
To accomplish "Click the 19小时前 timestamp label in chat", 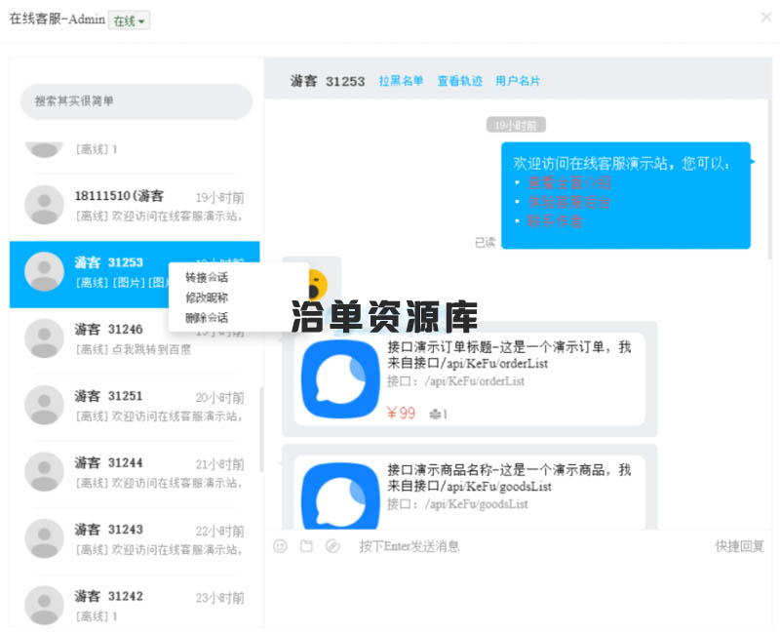I will tap(516, 126).
